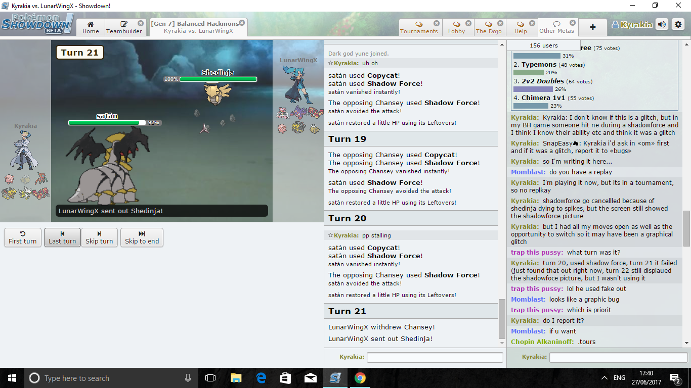Close the Balanced Hackmons battle tab

pos(242,23)
